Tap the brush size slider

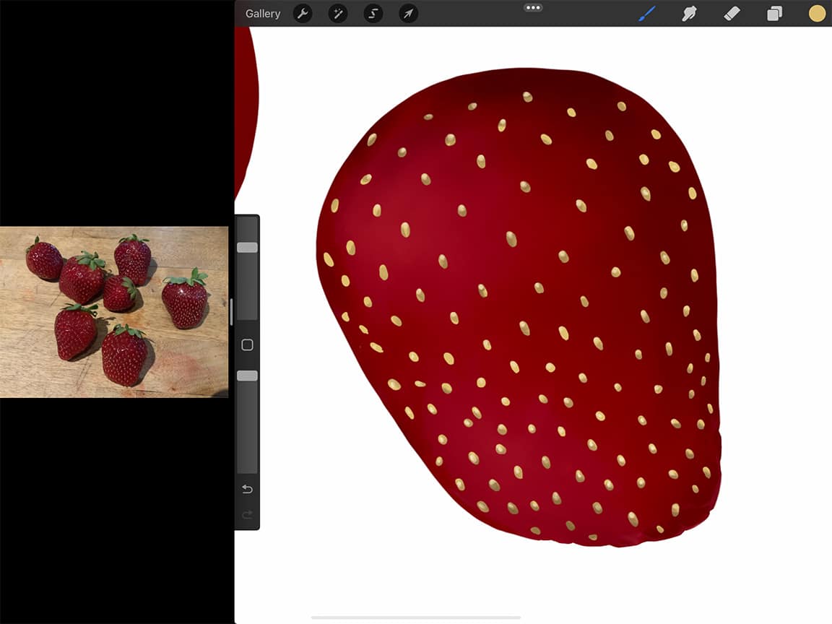point(246,247)
